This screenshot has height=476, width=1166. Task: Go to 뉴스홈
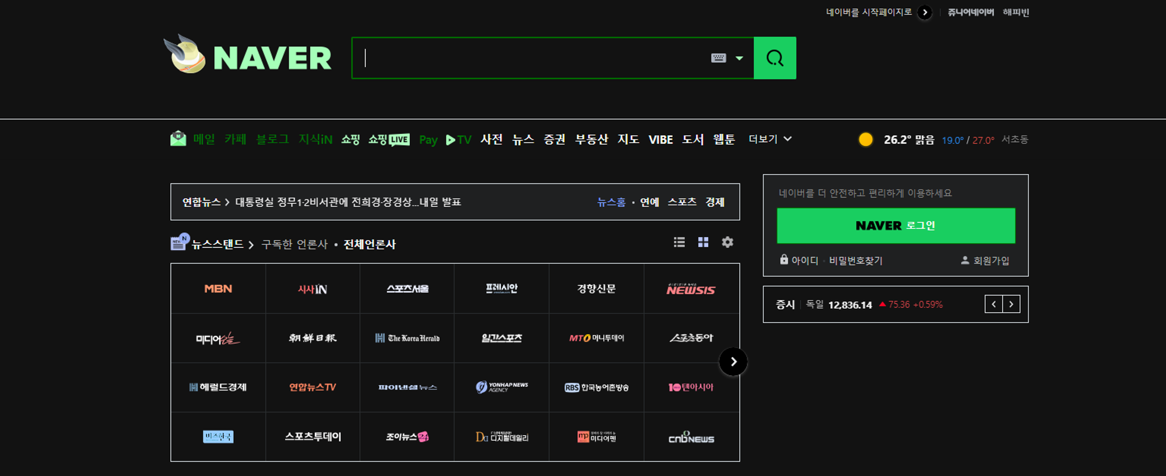click(x=611, y=202)
